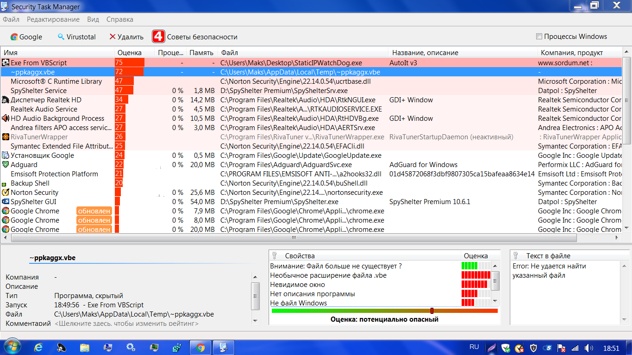Viewport: 632px width, 355px height.
Task: Click property Нет описания программы
Action: pyautogui.click(x=313, y=294)
